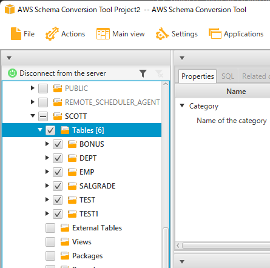Click the Name column header

(x=236, y=92)
